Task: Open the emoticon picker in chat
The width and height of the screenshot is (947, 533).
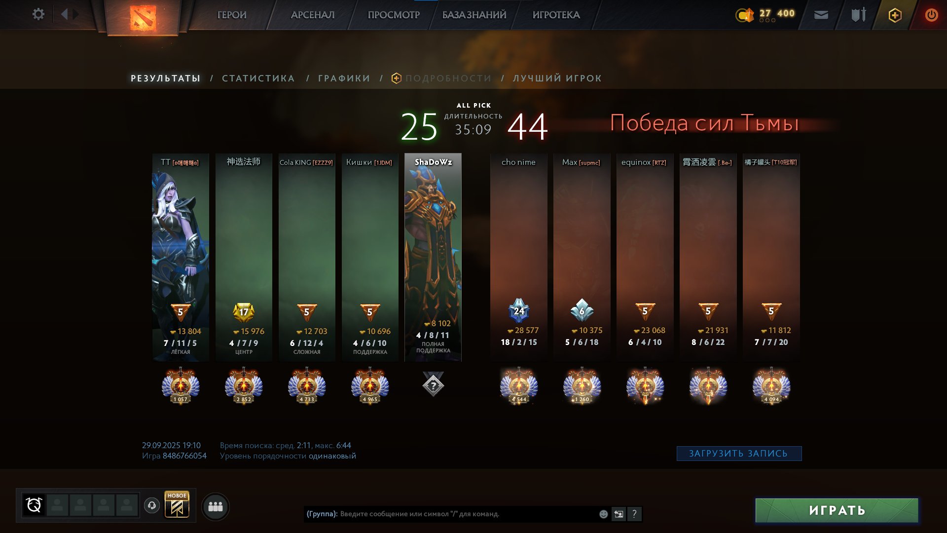Action: tap(603, 514)
